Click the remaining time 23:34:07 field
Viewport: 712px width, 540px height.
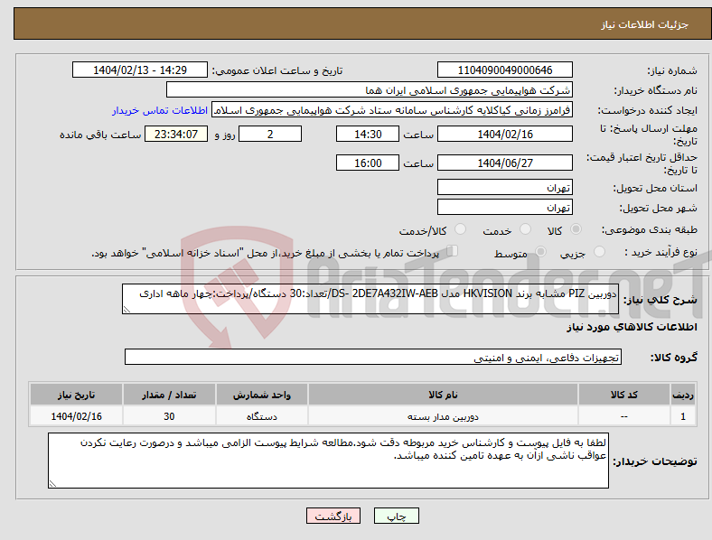pos(176,135)
